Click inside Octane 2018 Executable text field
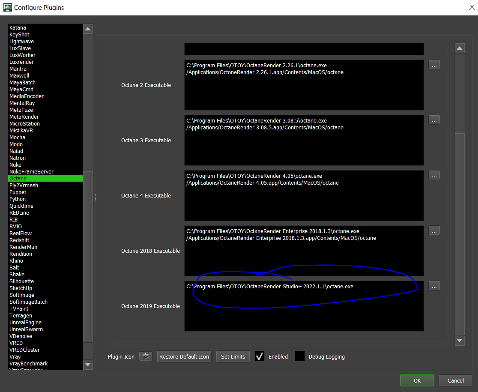478x392 pixels. [304, 251]
